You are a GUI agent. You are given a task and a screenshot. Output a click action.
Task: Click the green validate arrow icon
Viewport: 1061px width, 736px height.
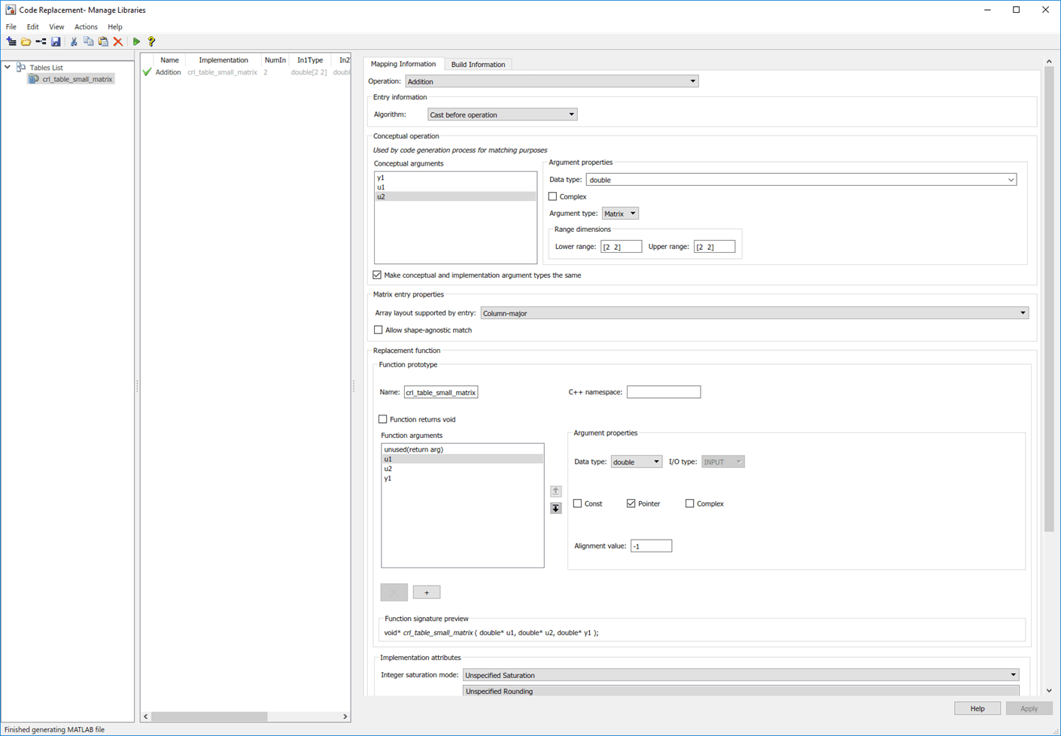click(136, 42)
